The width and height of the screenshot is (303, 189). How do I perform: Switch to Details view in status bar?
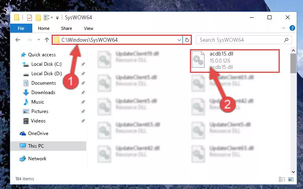click(x=282, y=179)
